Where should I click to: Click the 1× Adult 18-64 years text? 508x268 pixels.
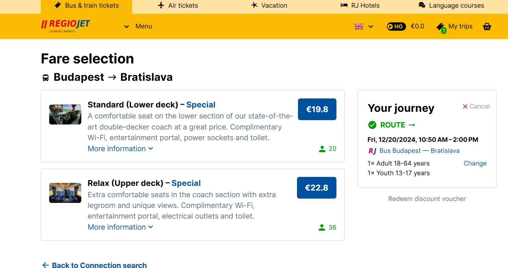399,164
